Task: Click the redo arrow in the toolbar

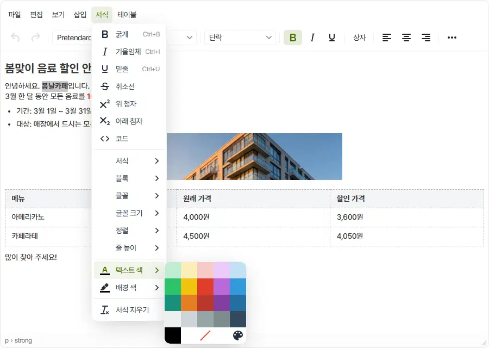Action: click(x=36, y=38)
